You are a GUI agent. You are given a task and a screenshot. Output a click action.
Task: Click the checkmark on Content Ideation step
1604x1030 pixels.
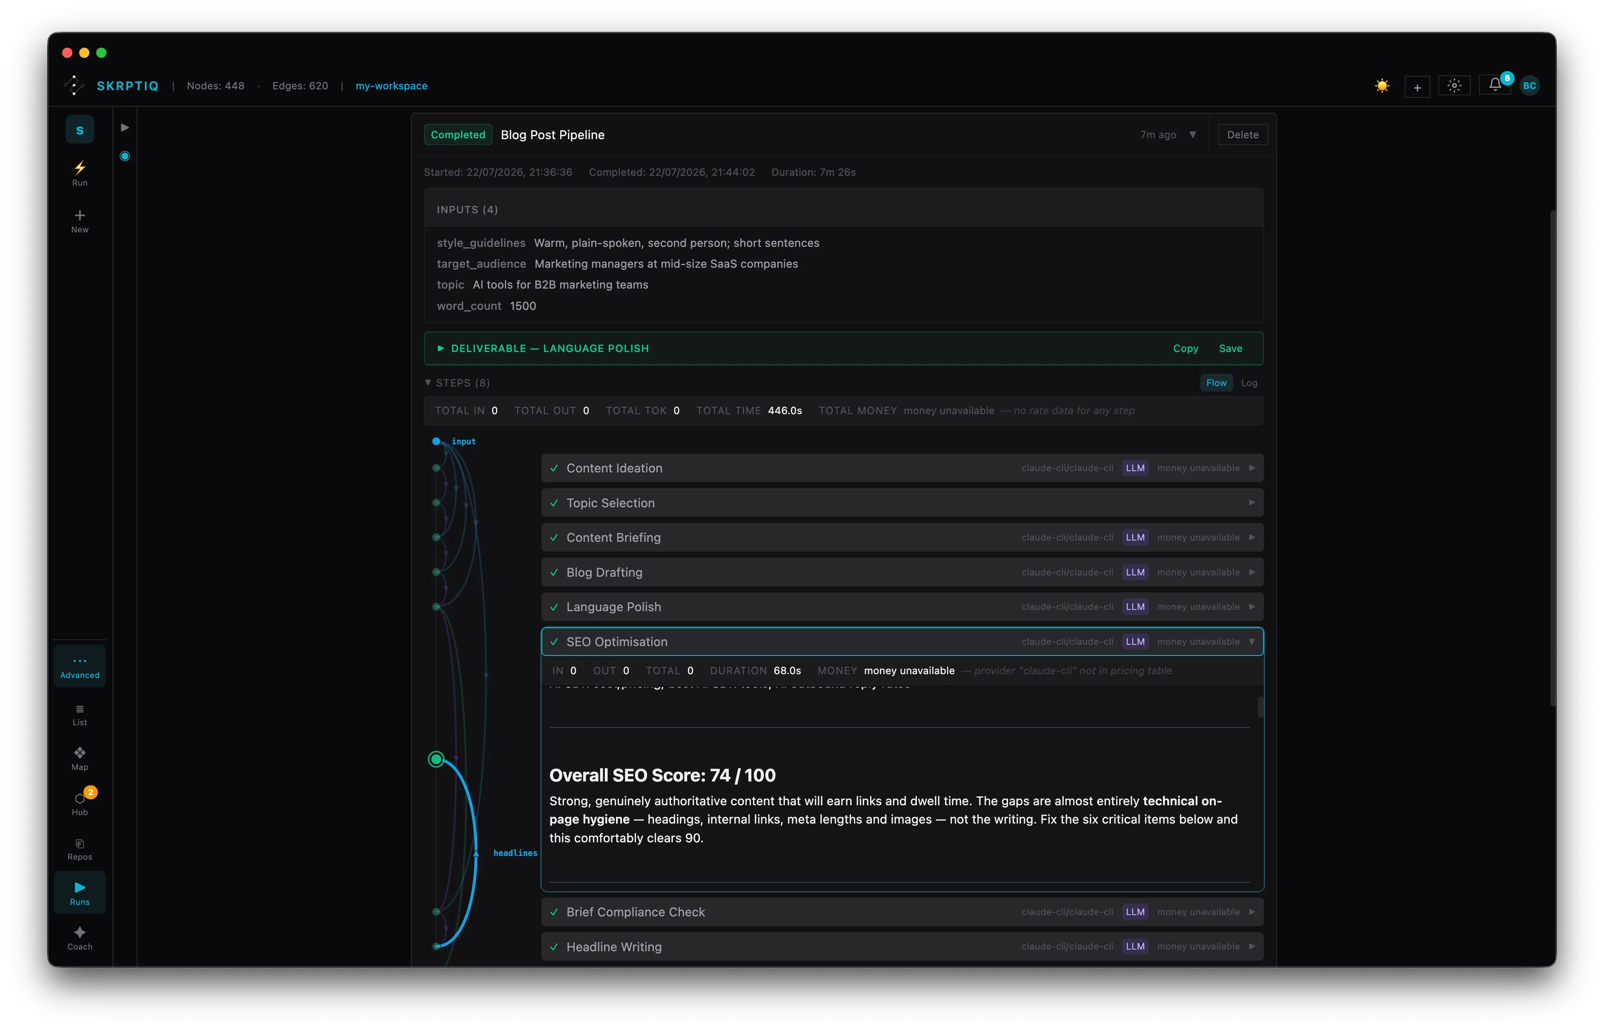554,468
